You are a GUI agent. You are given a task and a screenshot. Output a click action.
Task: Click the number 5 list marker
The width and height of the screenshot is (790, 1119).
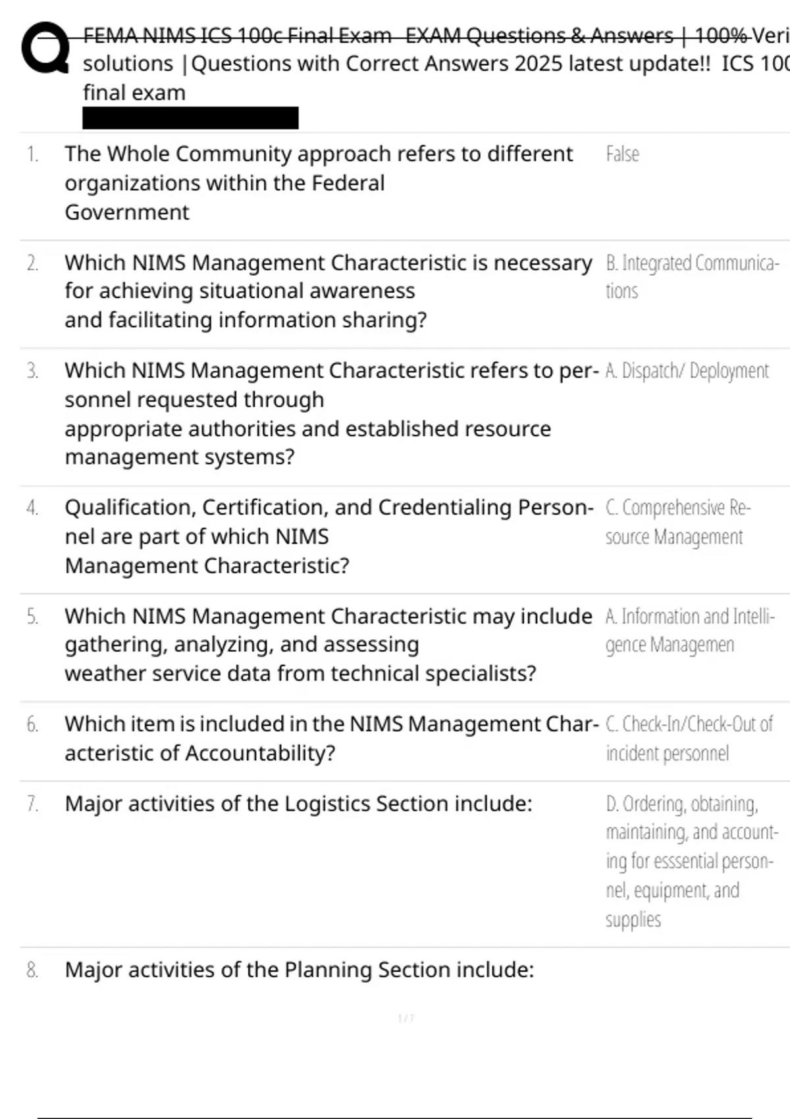pos(32,617)
